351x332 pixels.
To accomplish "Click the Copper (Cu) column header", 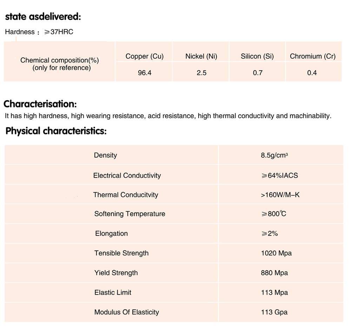I will point(145,56).
